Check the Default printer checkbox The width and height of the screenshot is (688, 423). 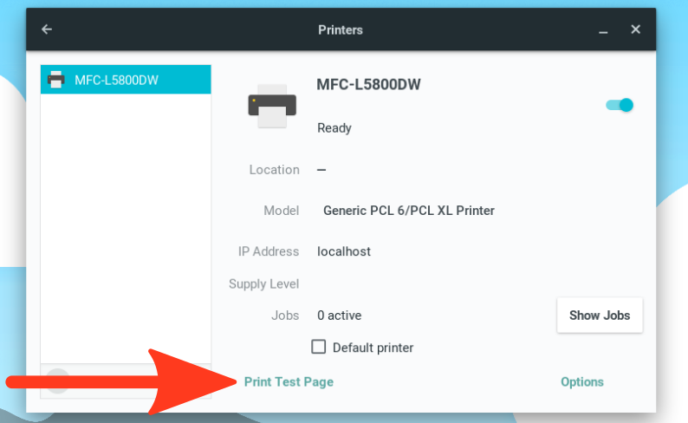[319, 347]
